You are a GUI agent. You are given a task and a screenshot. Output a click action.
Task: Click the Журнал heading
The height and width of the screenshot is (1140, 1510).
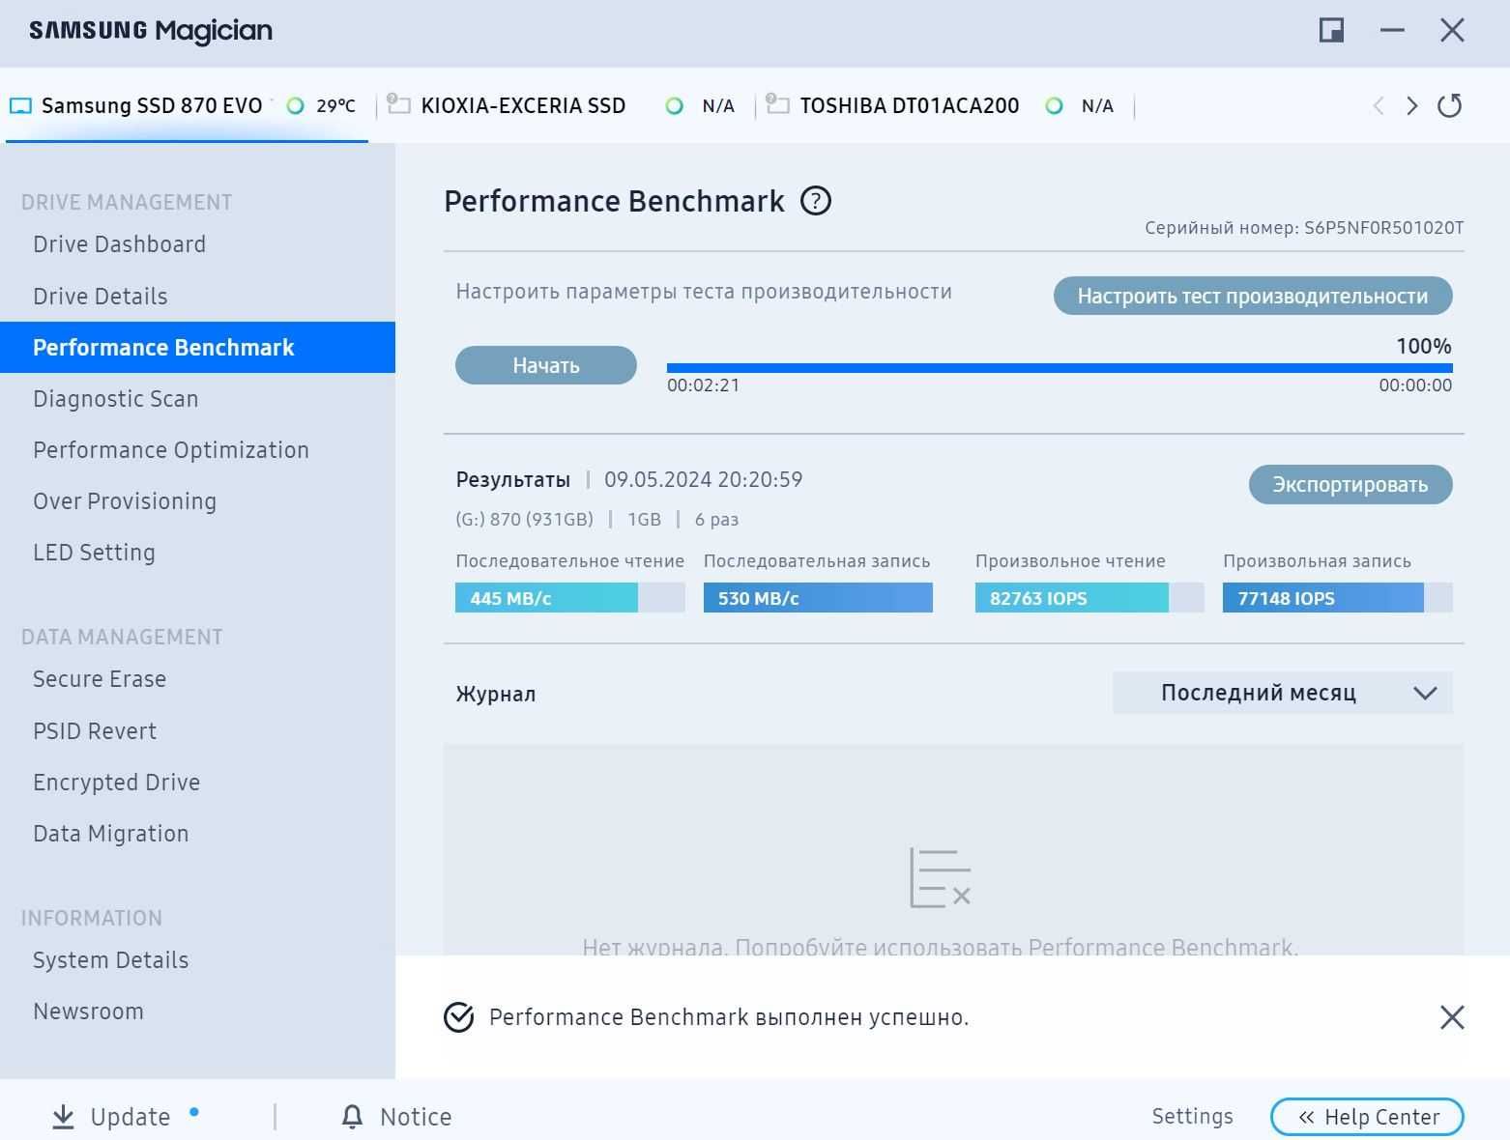click(495, 694)
